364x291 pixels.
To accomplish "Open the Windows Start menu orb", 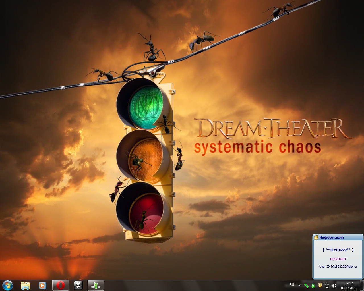I will tap(8, 285).
